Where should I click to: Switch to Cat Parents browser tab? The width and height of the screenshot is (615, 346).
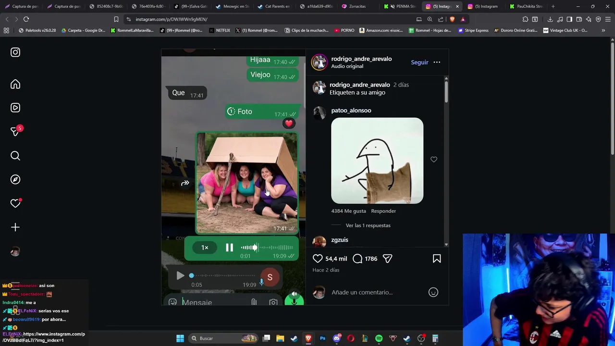pos(274,6)
